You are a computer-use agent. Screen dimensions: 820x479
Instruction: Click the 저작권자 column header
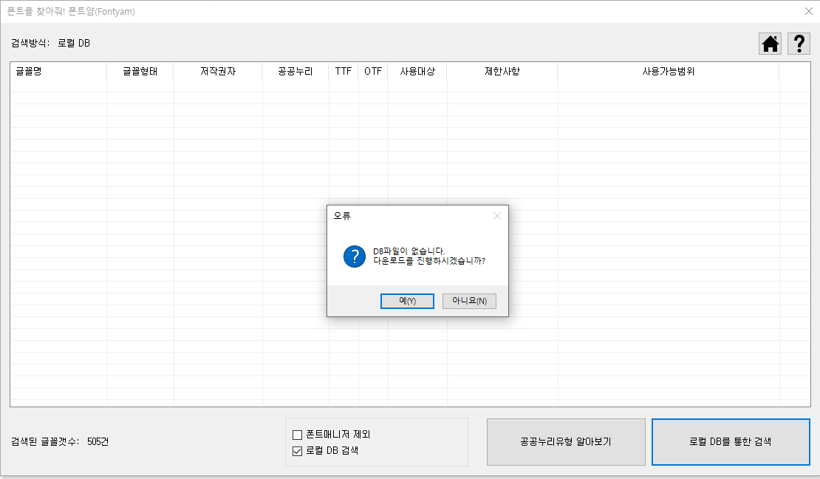click(218, 72)
